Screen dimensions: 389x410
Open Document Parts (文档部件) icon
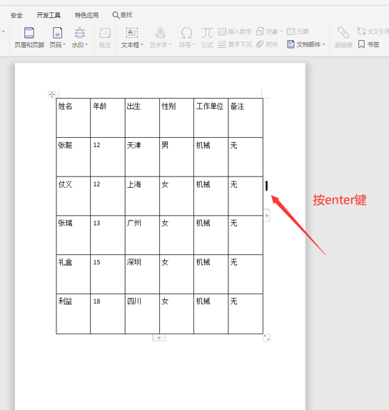point(291,44)
